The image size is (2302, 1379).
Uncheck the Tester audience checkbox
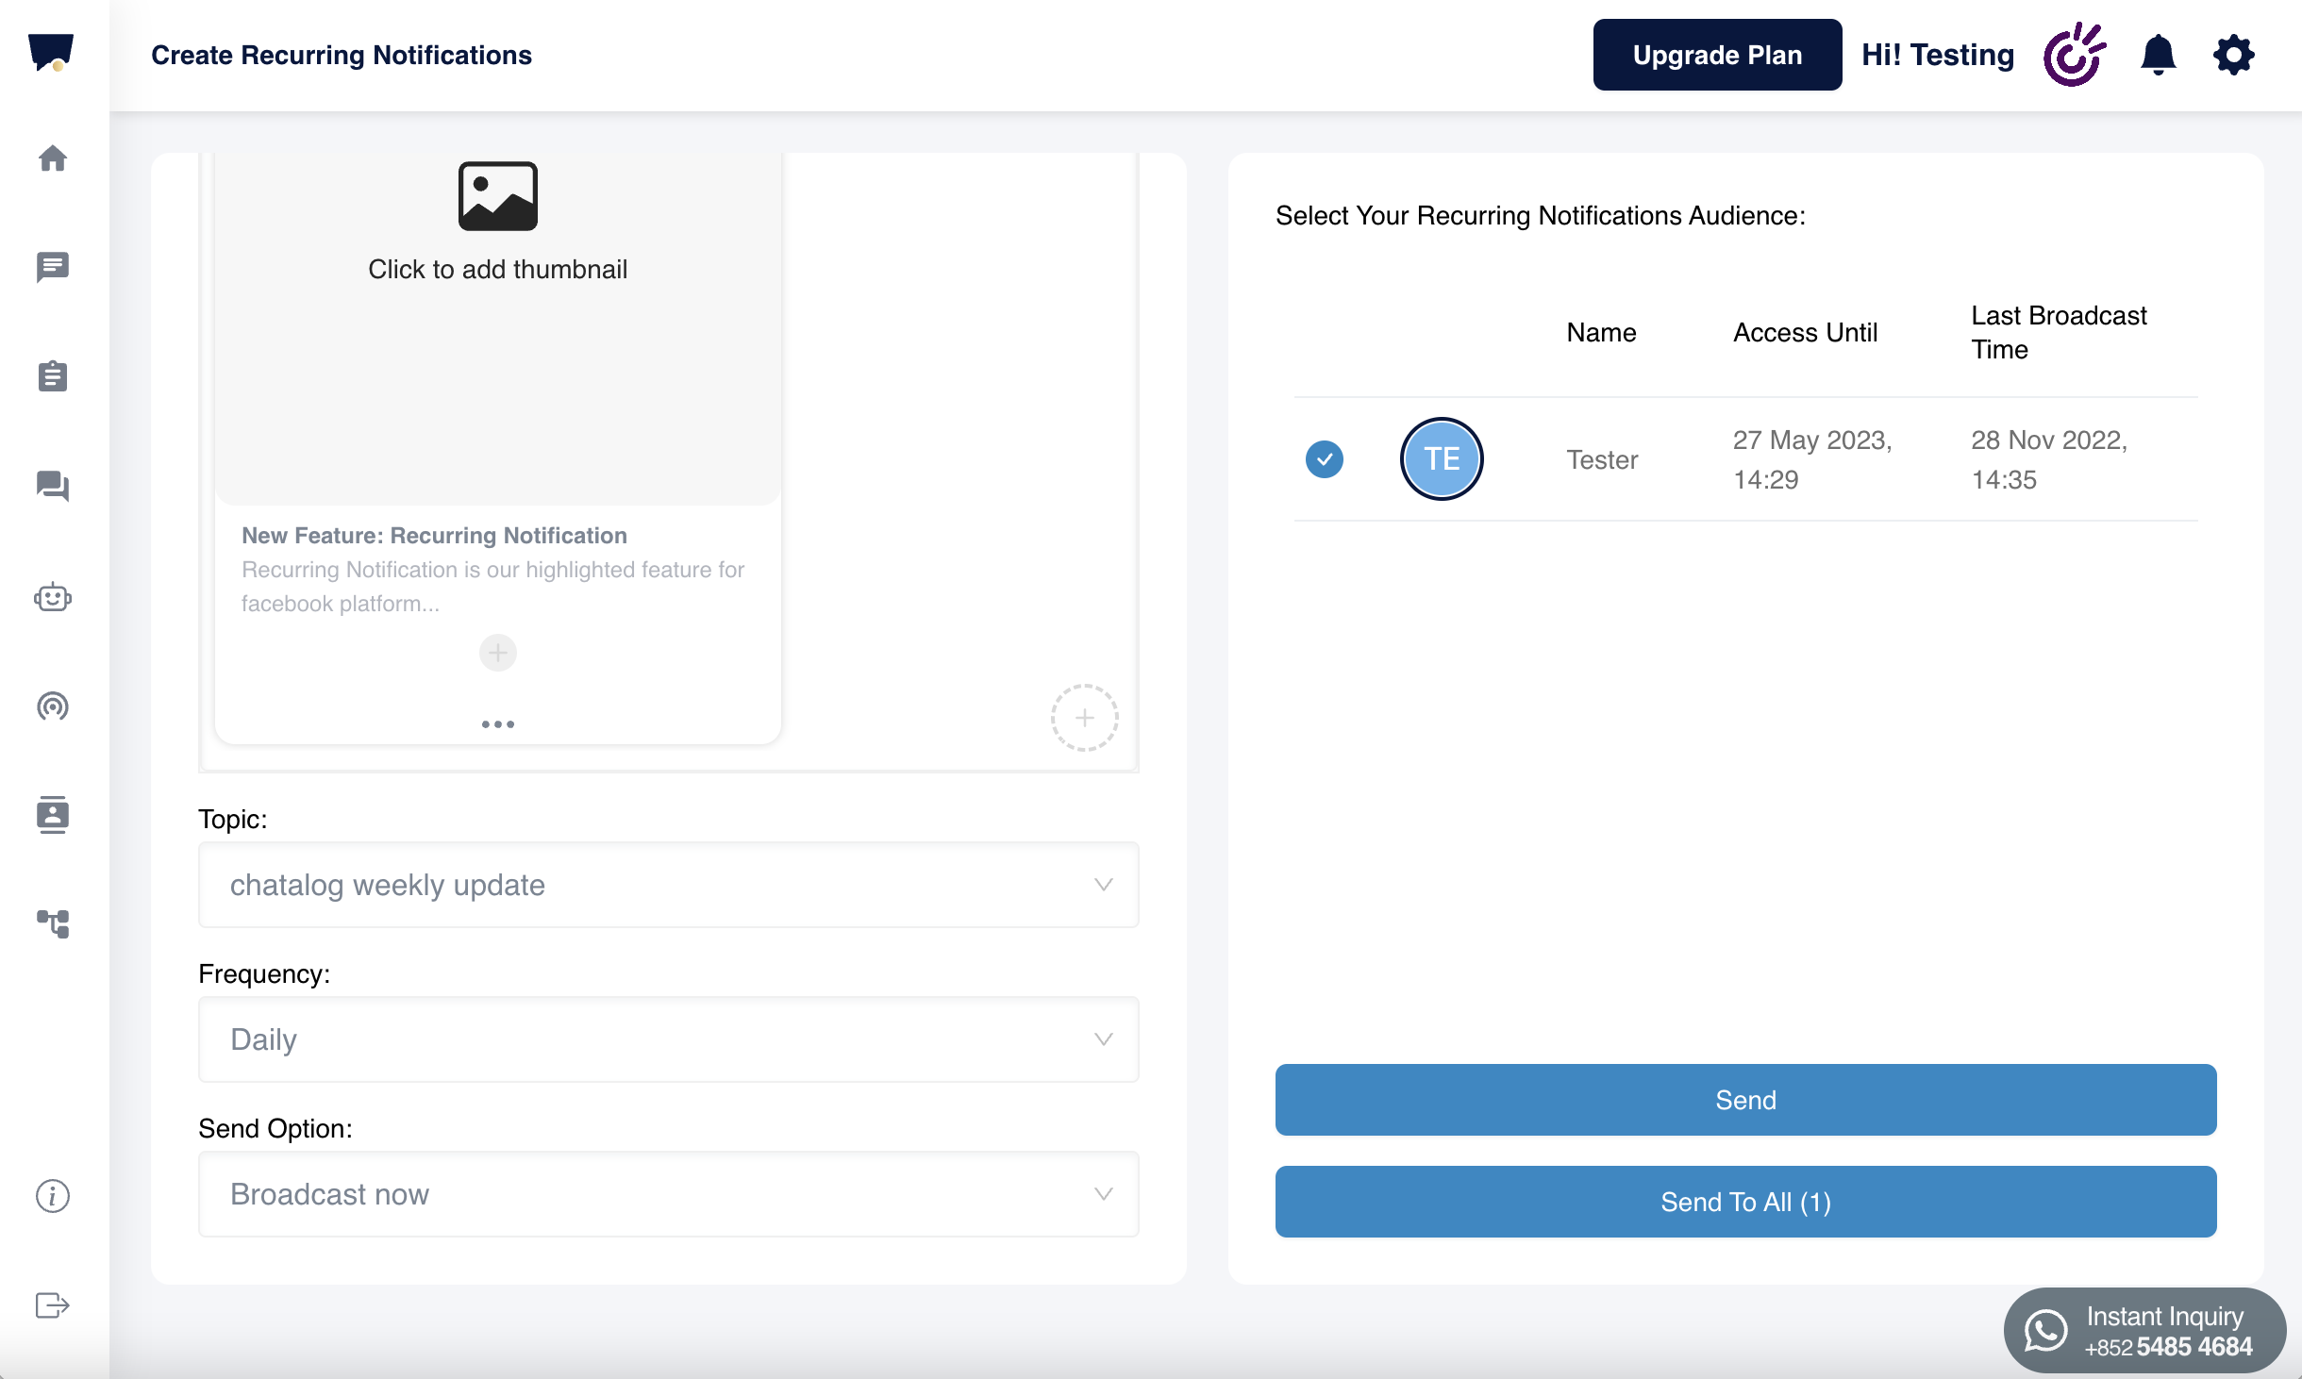[x=1325, y=459]
